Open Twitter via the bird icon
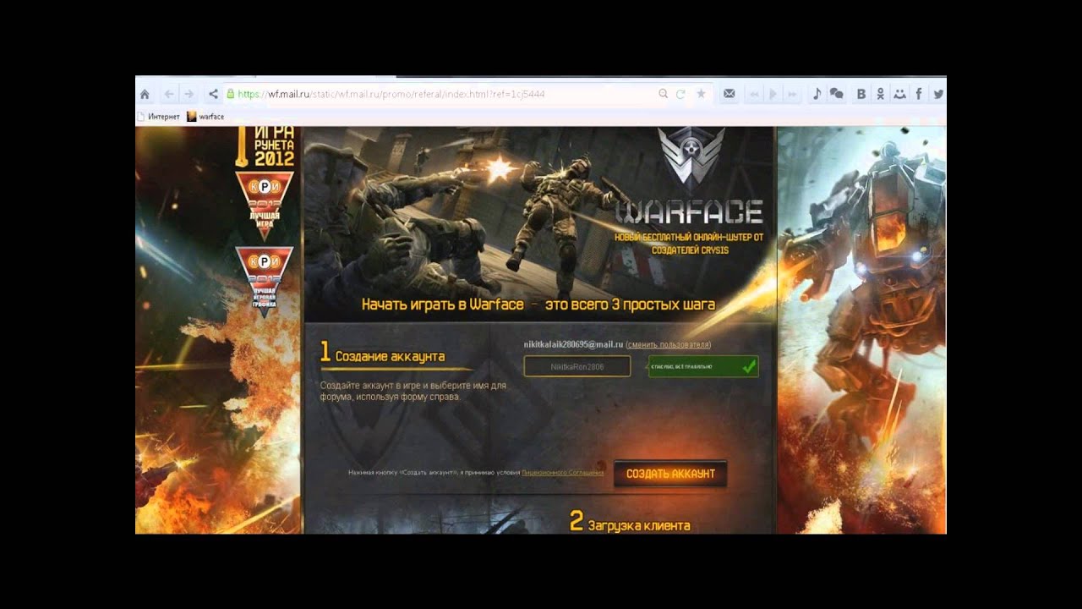 (x=938, y=94)
